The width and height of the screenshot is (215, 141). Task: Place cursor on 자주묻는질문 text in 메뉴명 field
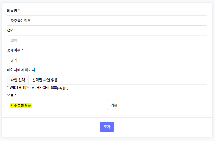coord(21,21)
